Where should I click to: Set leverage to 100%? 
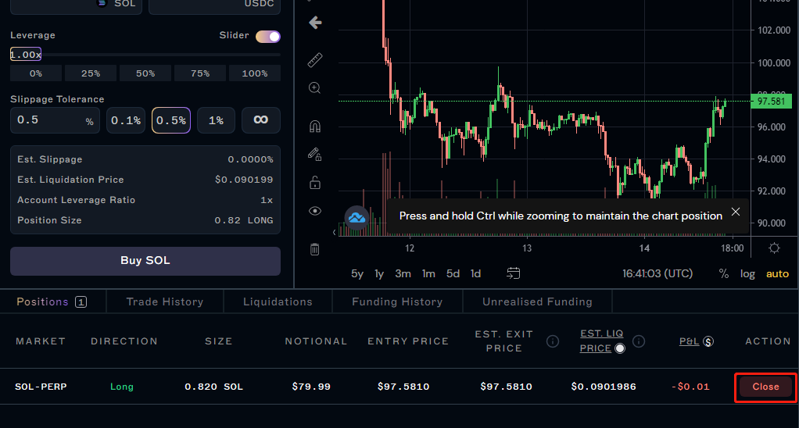[x=255, y=73]
